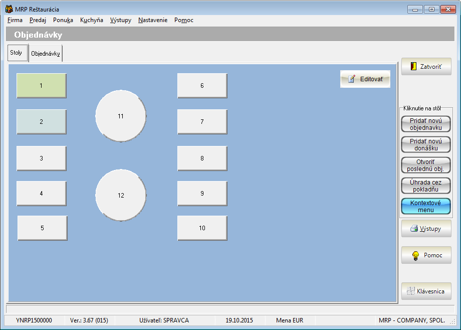461x330 pixels.
Task: Open Výstupy with the printer icon
Action: [426, 229]
